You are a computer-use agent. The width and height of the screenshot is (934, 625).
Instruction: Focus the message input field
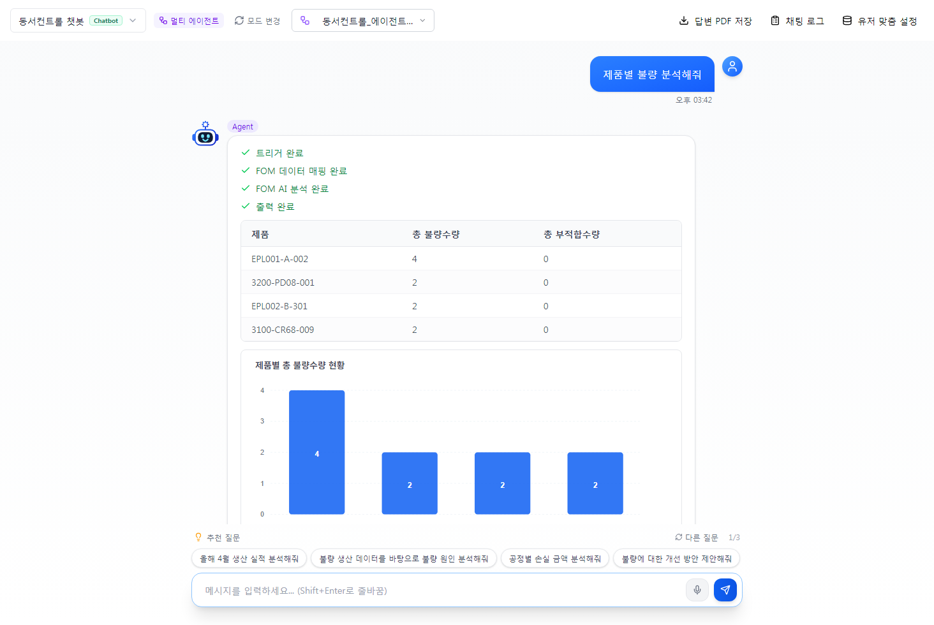point(440,591)
